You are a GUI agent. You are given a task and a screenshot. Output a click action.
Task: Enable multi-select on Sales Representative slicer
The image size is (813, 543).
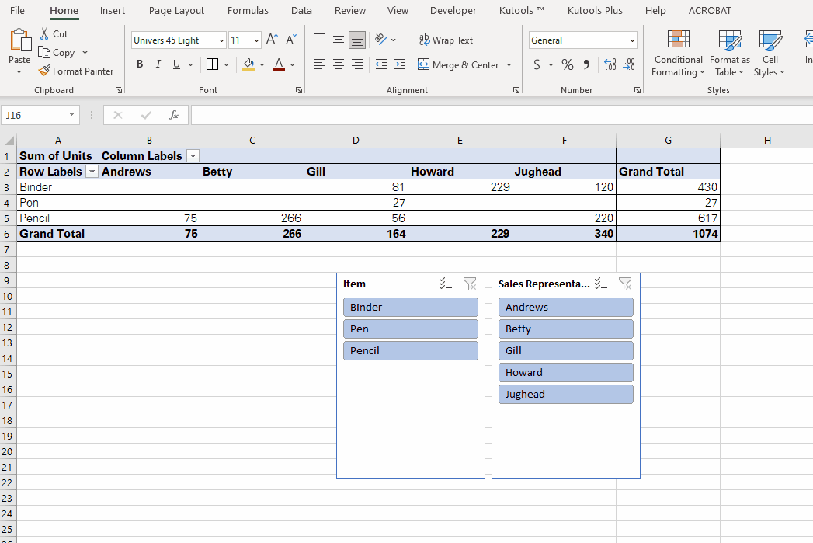pos(600,283)
